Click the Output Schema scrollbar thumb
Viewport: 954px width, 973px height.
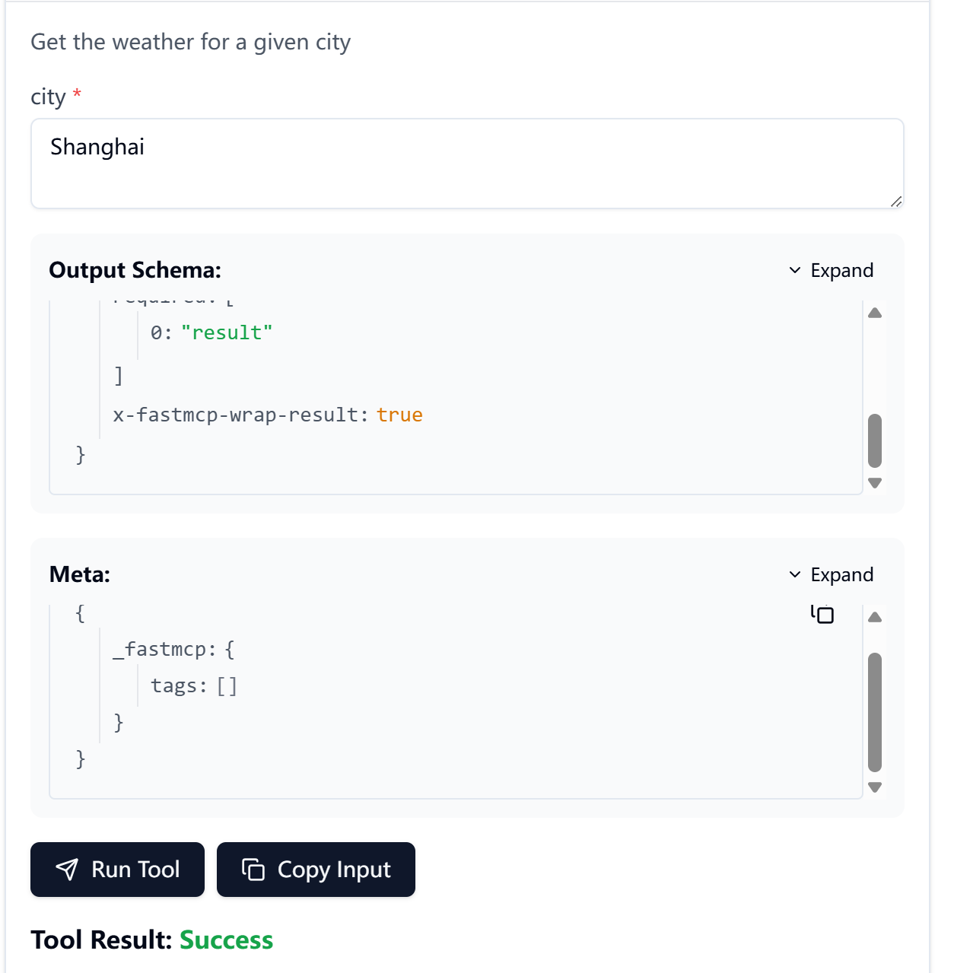(875, 440)
